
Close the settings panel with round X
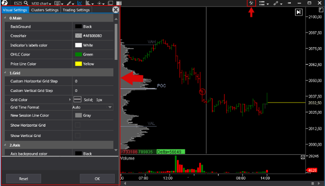[x=116, y=10]
